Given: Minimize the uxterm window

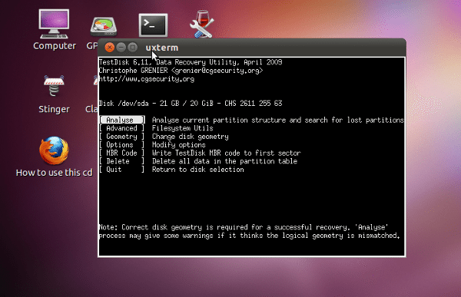Looking at the screenshot, I should pos(121,48).
